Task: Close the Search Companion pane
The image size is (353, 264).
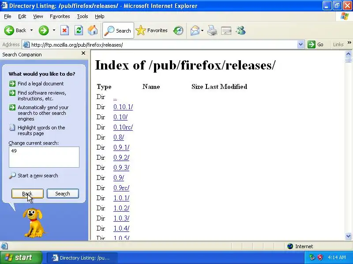Action: pyautogui.click(x=83, y=53)
